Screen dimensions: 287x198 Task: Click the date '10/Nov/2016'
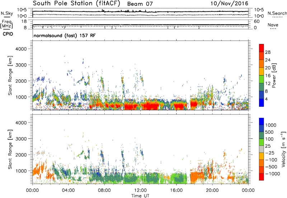click(229, 4)
